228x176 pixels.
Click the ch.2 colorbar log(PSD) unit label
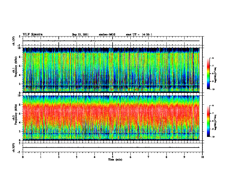click(x=215, y=122)
